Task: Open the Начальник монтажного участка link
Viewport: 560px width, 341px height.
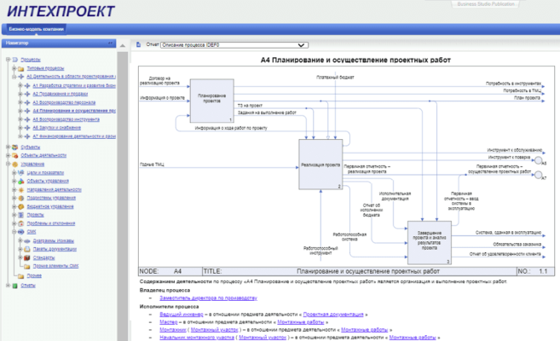Action: click(x=197, y=338)
